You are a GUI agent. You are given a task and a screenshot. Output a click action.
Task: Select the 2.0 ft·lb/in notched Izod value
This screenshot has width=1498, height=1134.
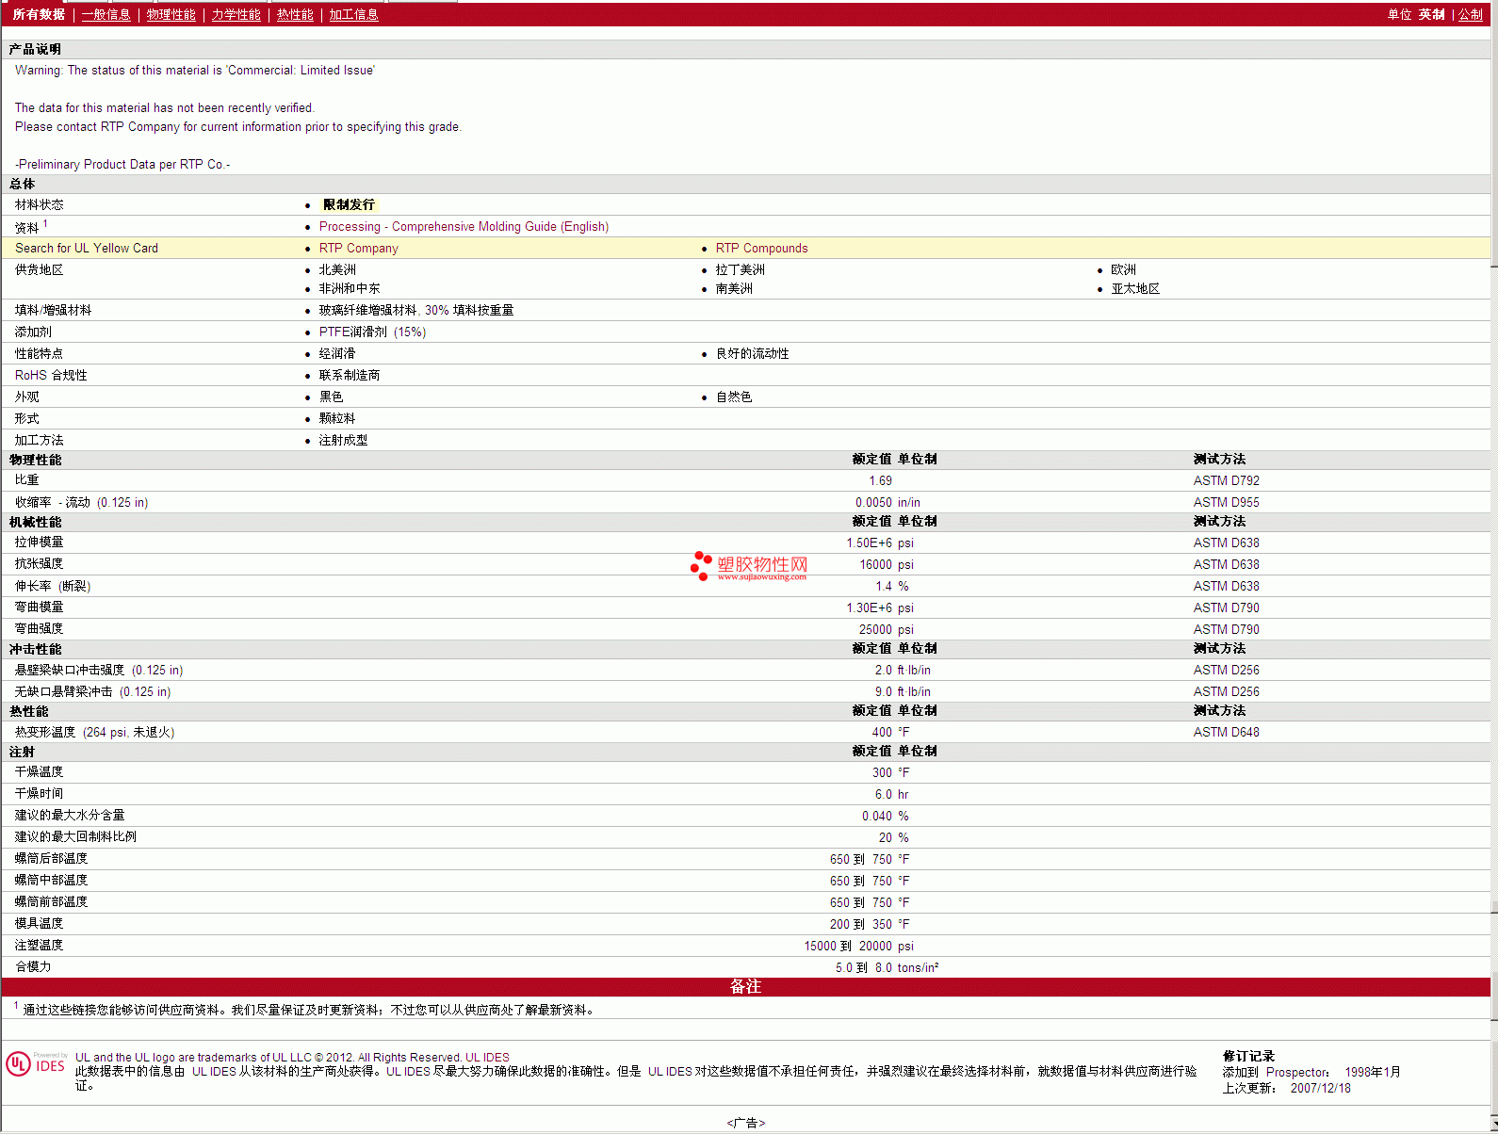coord(902,671)
